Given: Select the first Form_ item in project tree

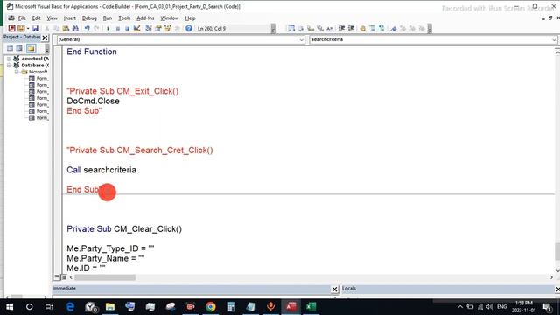Looking at the screenshot, I should click(42, 78).
